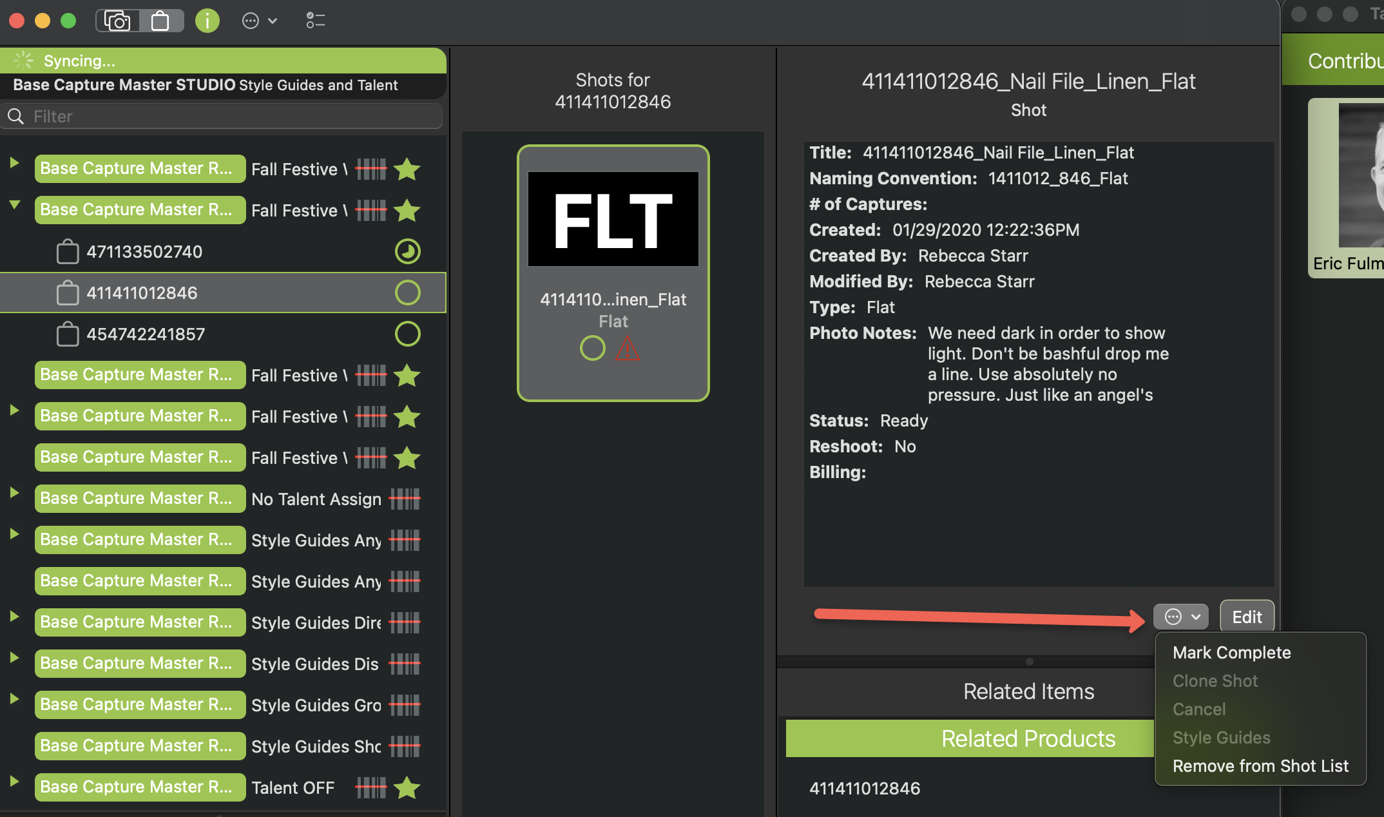
Task: Click red warning triangle on Flat shot card
Action: (x=627, y=349)
